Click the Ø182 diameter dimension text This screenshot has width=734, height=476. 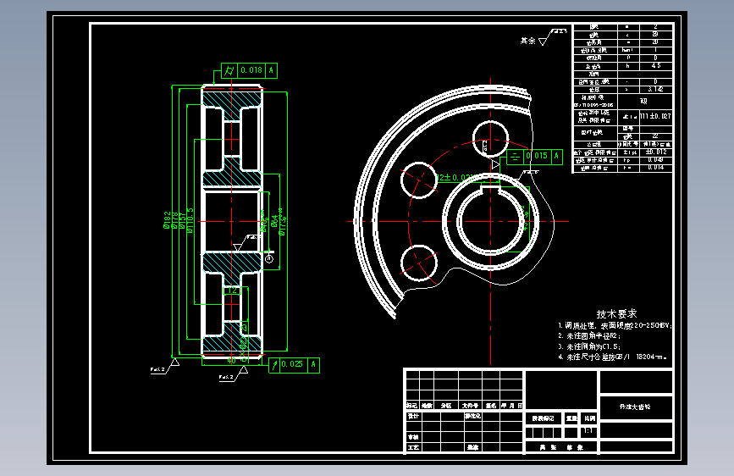(x=167, y=219)
